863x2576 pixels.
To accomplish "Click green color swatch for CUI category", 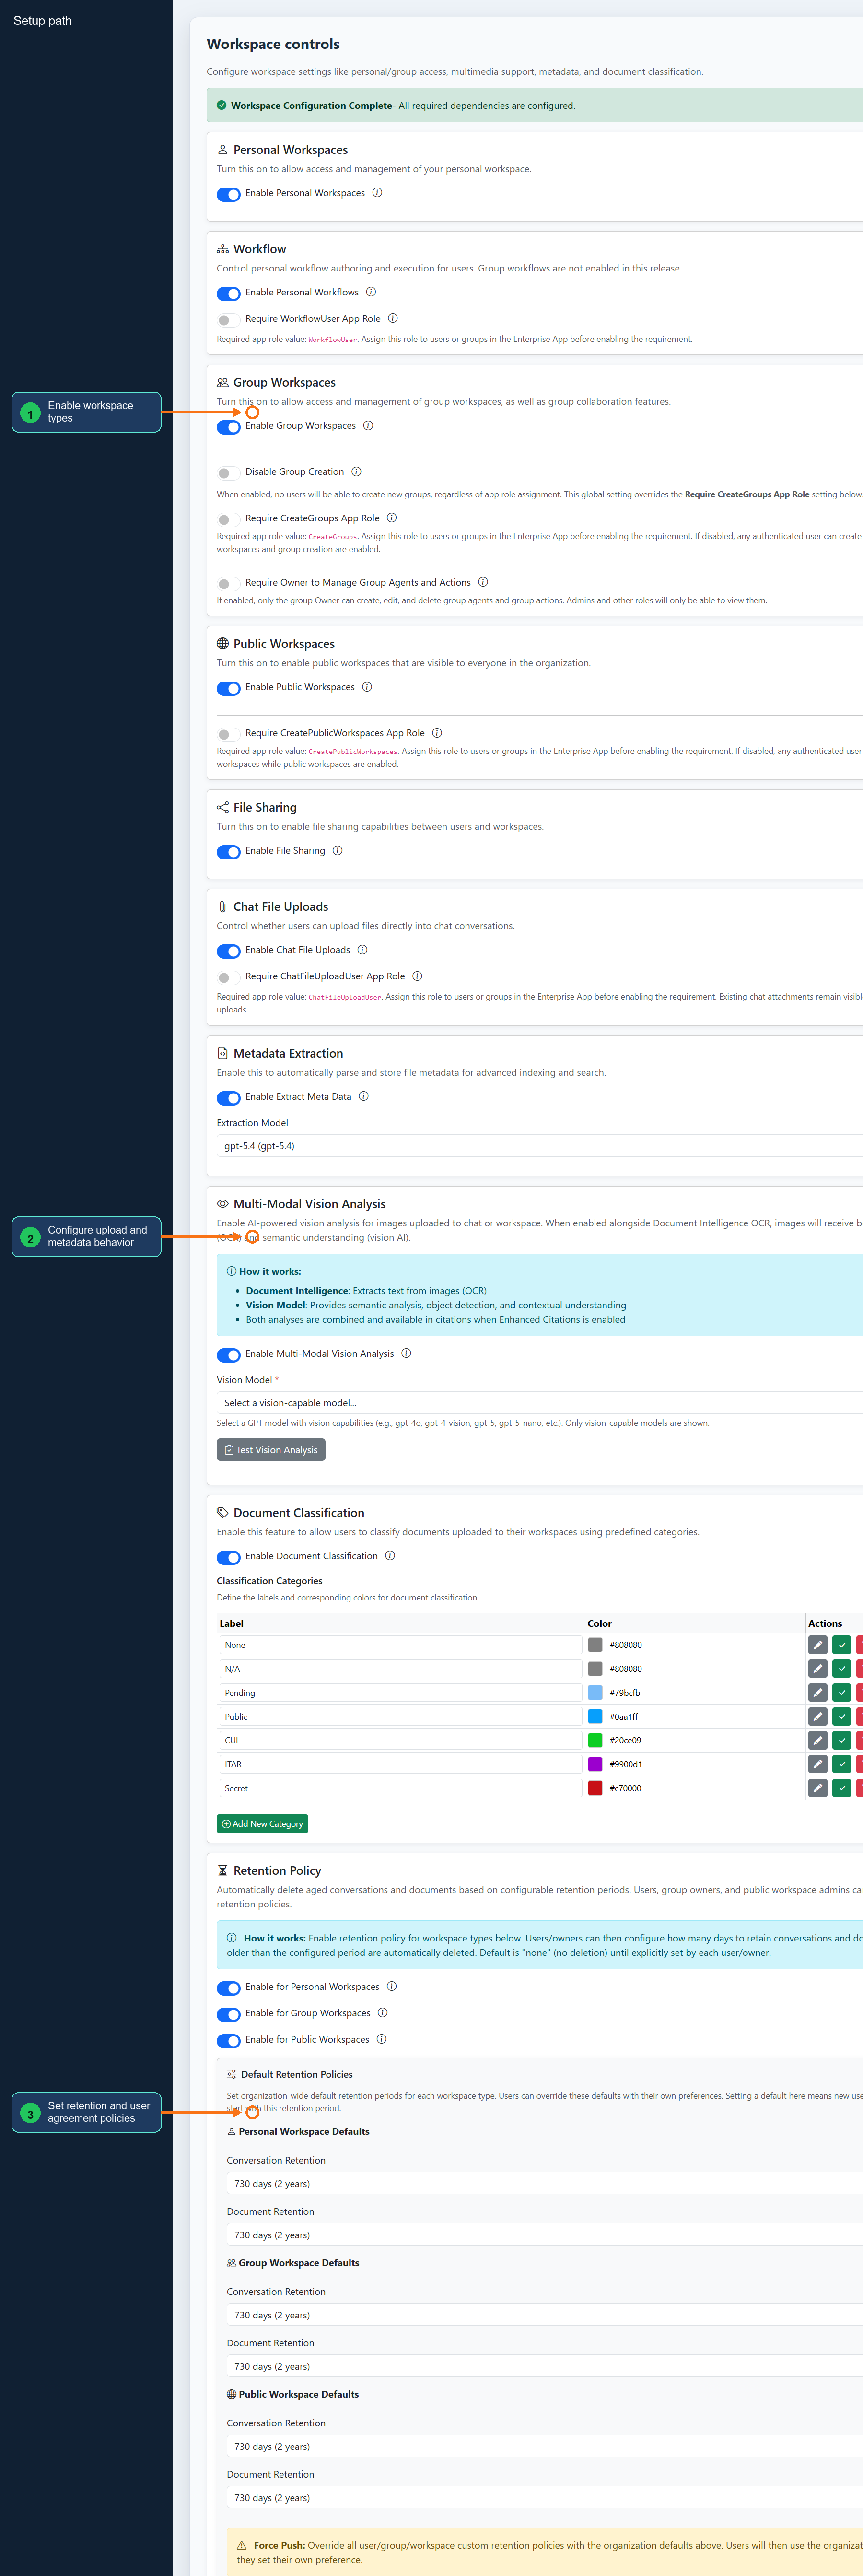I will point(595,1741).
